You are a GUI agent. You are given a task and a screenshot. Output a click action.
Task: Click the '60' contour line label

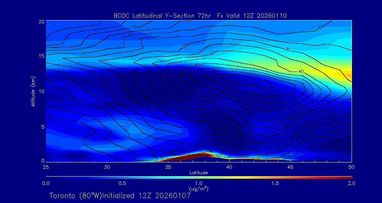tap(215, 71)
